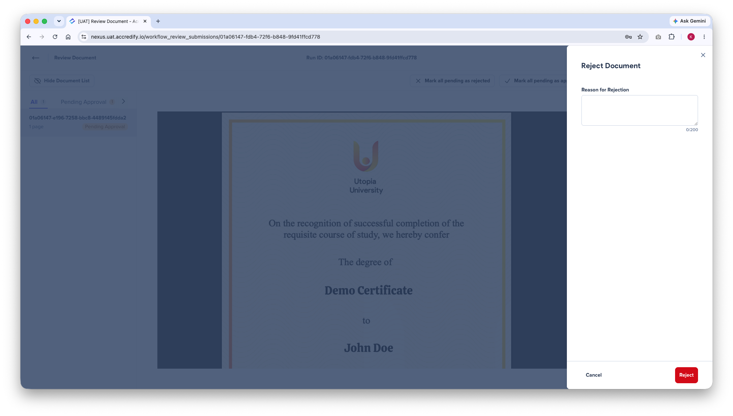Click the Reject Document heading

click(x=611, y=66)
